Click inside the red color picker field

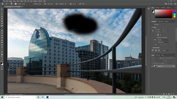tap(163, 14)
